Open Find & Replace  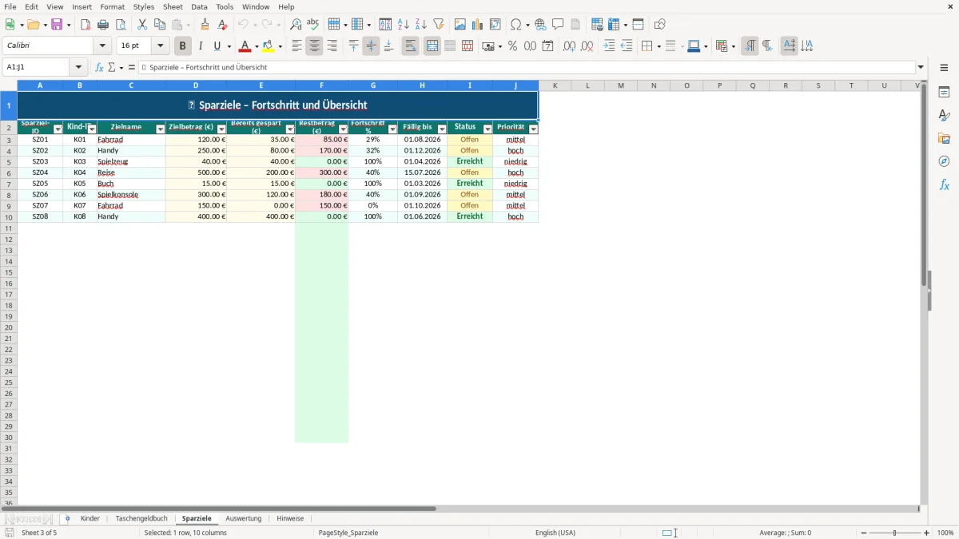pos(296,25)
